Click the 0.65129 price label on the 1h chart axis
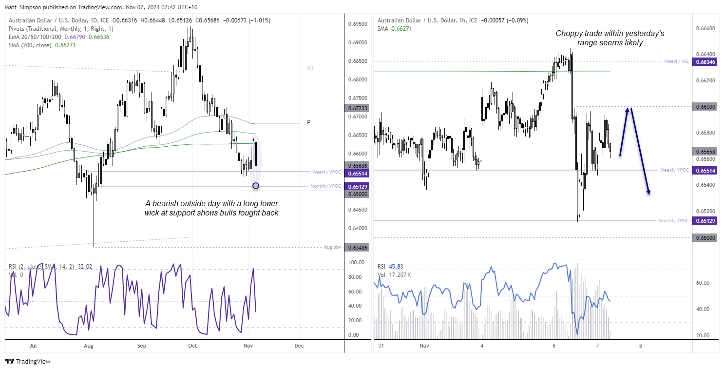Screen dimensions: 724x370 pyautogui.click(x=705, y=221)
